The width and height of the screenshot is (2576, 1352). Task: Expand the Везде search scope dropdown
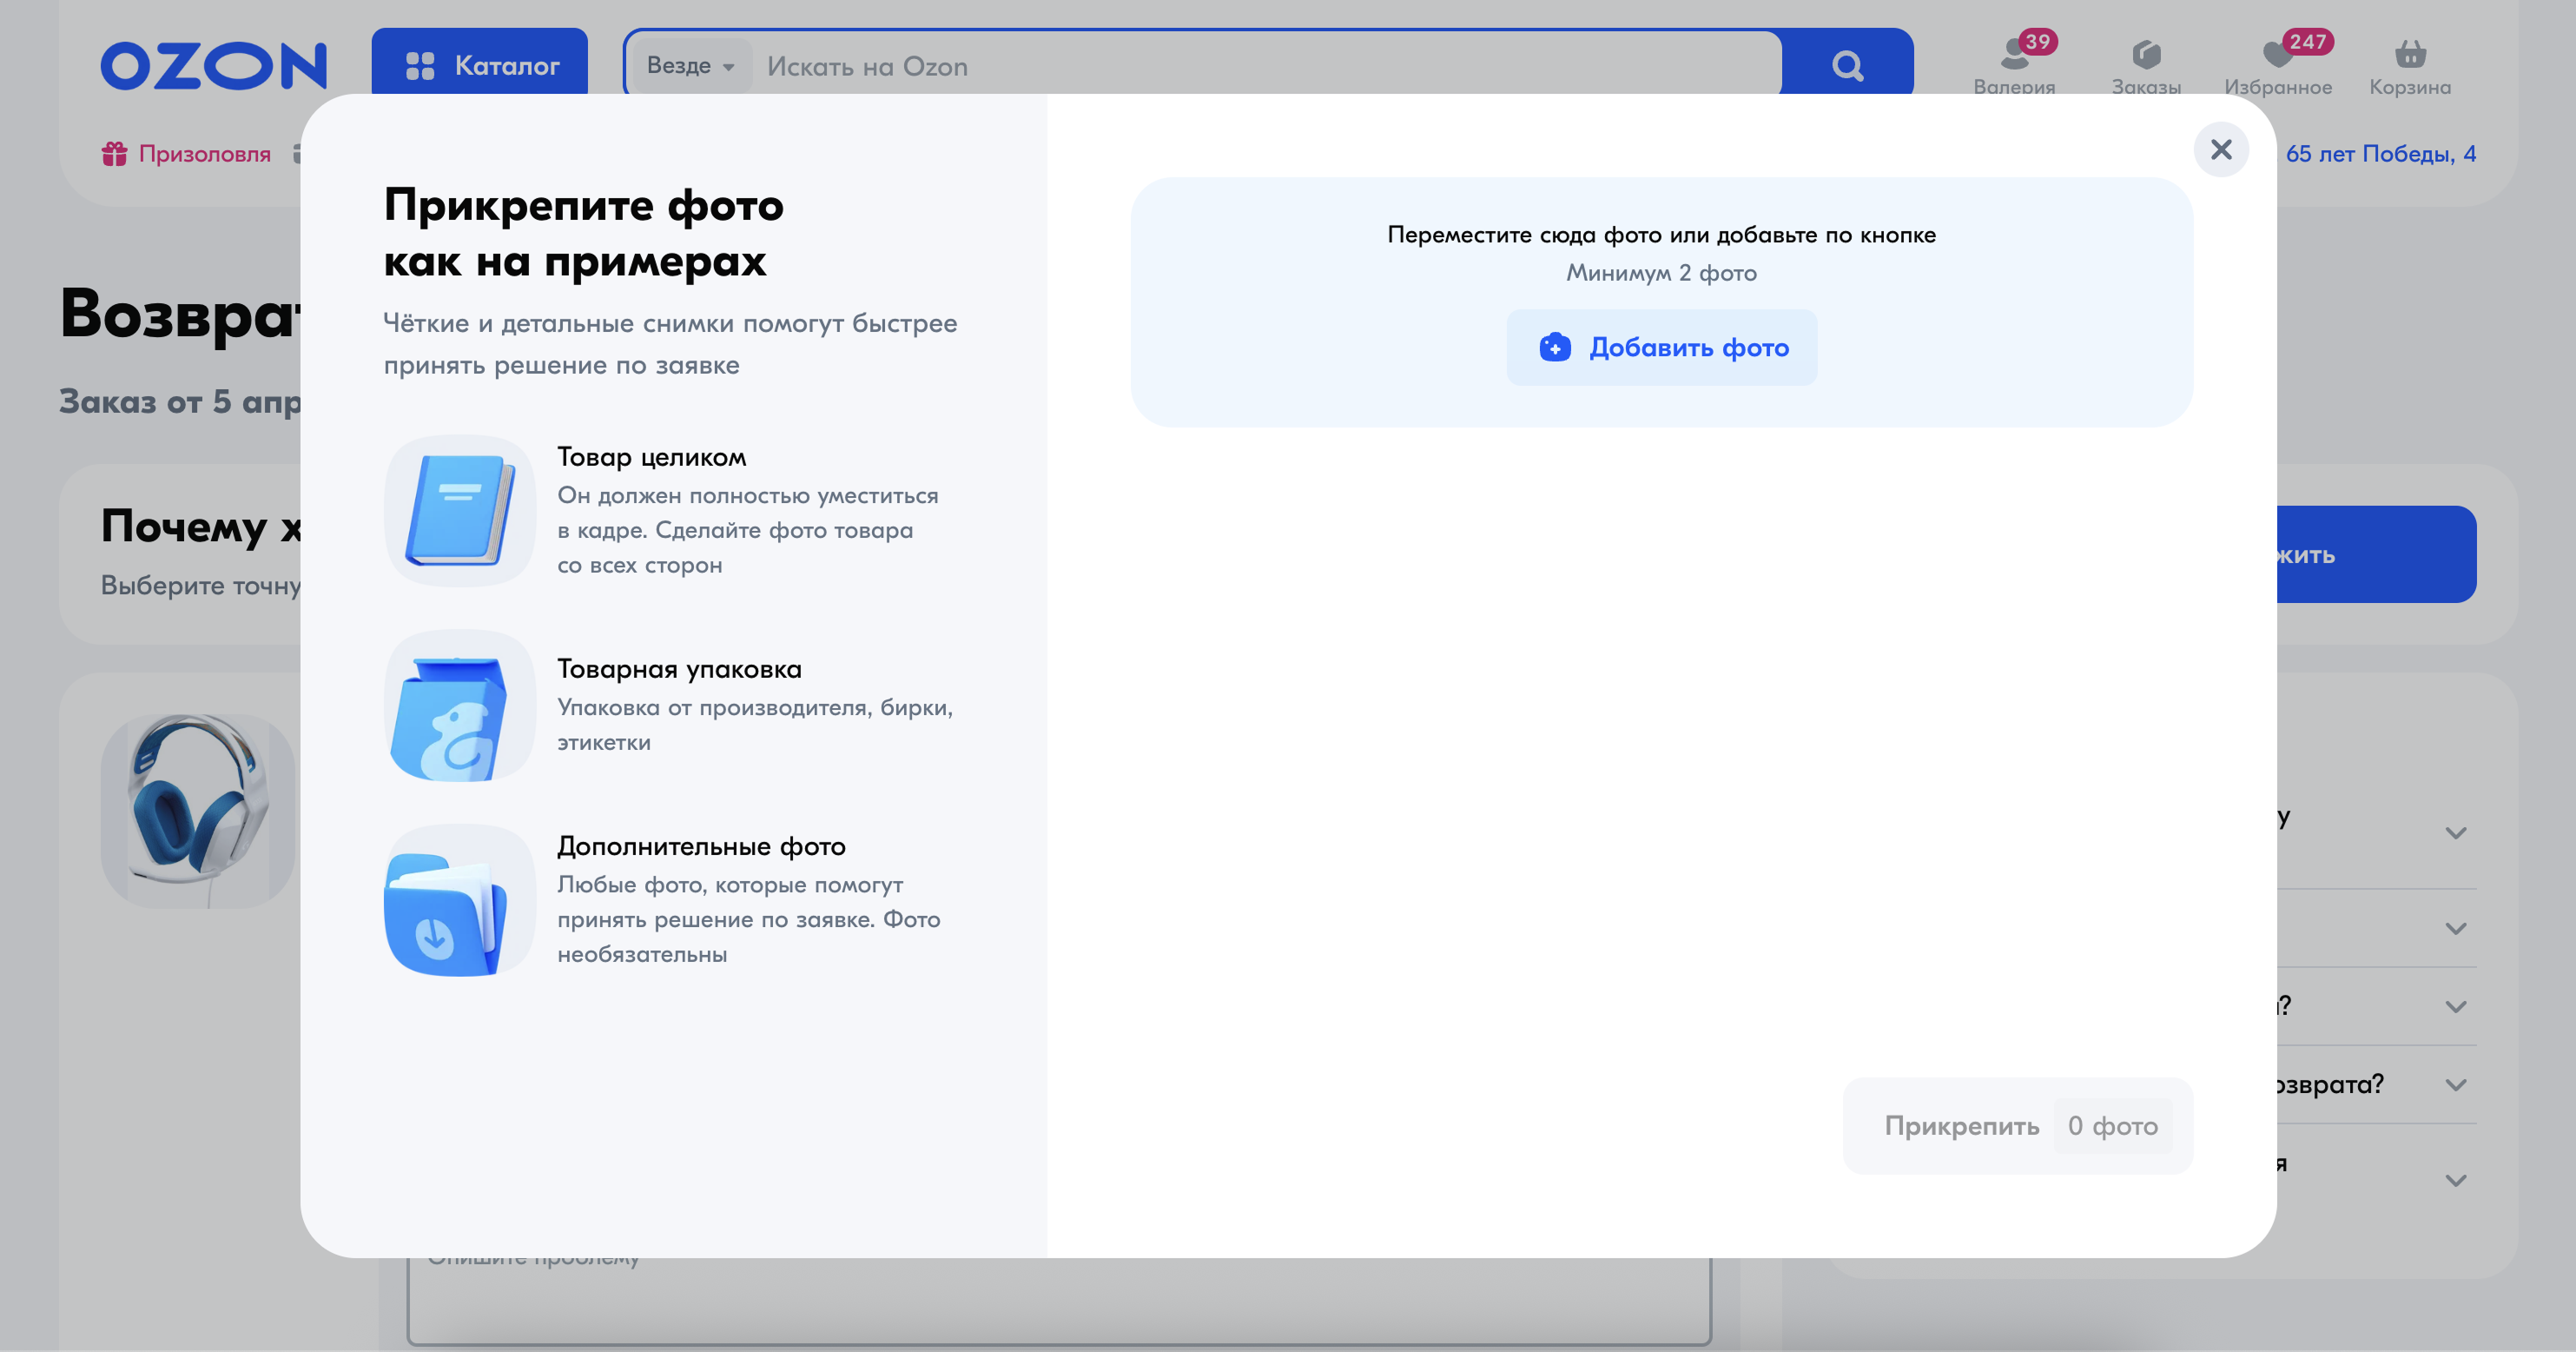[691, 66]
